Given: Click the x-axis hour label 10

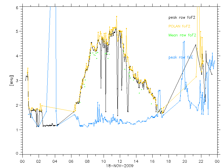Looking at the screenshot, I should point(104,162).
